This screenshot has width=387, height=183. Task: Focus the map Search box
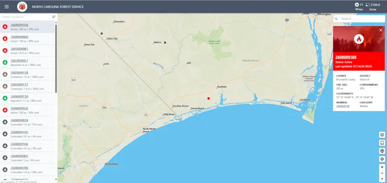pos(359,19)
